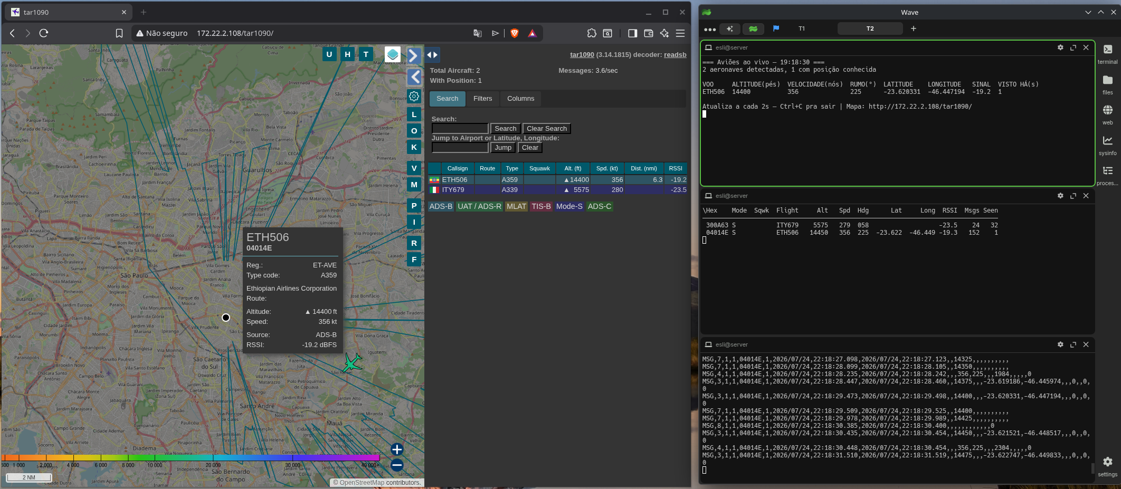Select the ETH506 aircraft row
The image size is (1121, 489).
coord(558,180)
